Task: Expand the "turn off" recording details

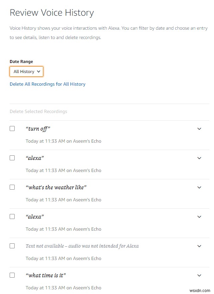Action: pos(199,129)
